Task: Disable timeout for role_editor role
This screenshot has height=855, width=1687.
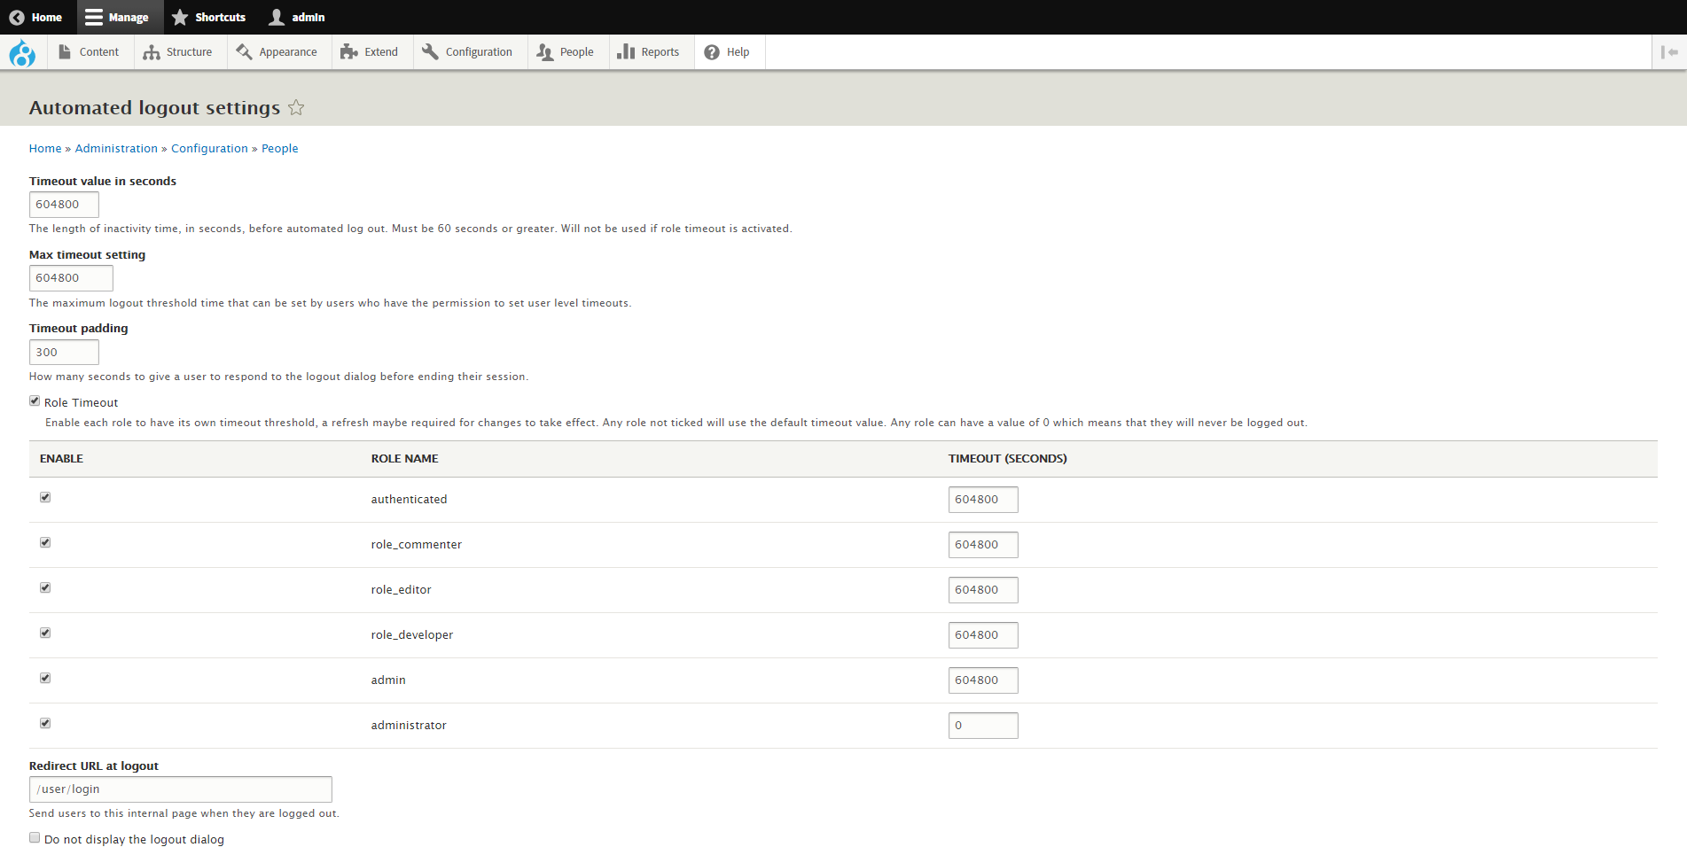Action: coord(45,588)
